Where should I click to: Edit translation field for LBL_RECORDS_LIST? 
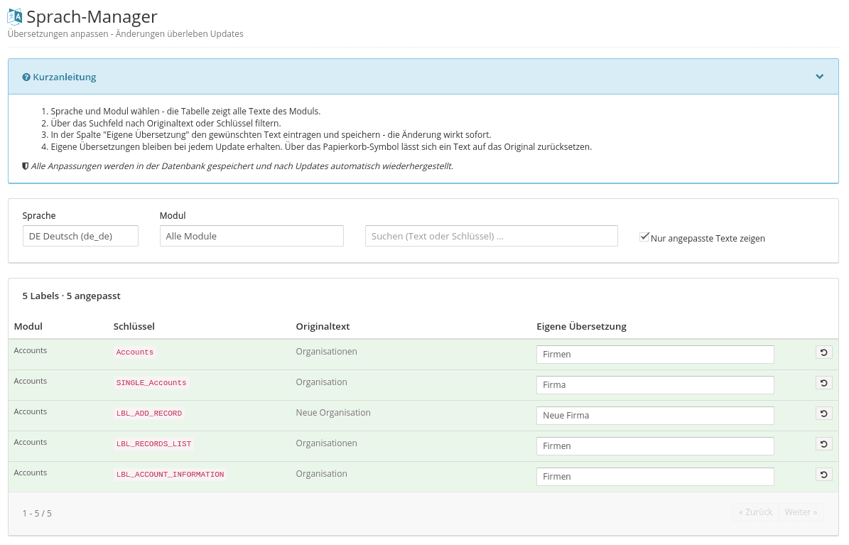(655, 446)
